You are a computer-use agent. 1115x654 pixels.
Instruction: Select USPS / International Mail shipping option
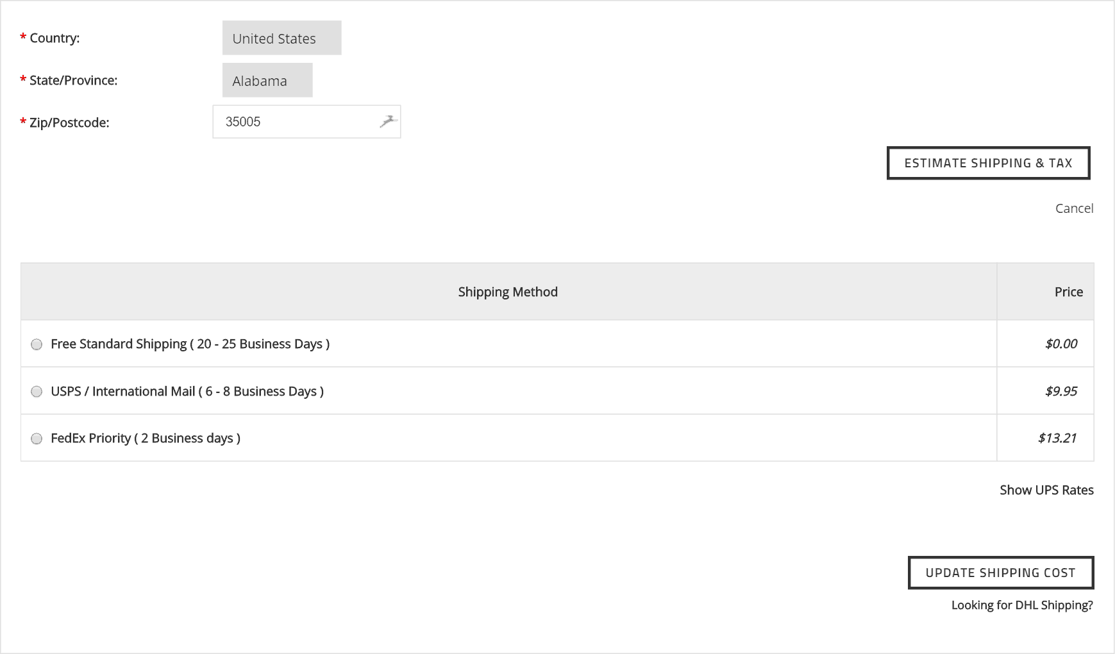click(37, 391)
